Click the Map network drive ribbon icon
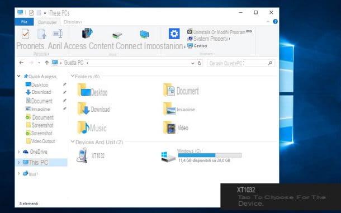The height and width of the screenshot is (213, 341). [117, 35]
